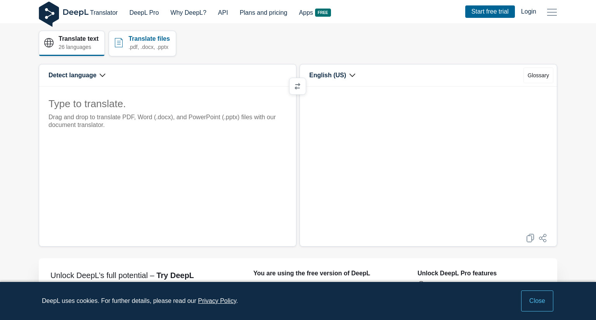Click the document icon in Translate files tab

pos(119,43)
